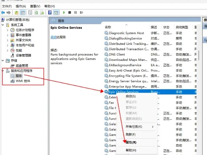Click the Export list toolbar icon

[42, 13]
